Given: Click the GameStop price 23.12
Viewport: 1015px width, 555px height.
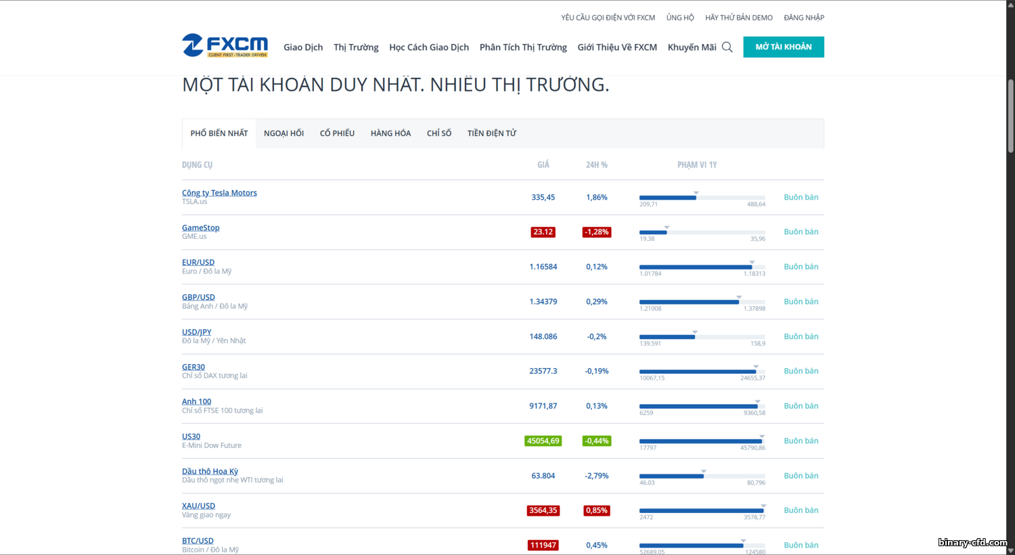Looking at the screenshot, I should click(543, 232).
